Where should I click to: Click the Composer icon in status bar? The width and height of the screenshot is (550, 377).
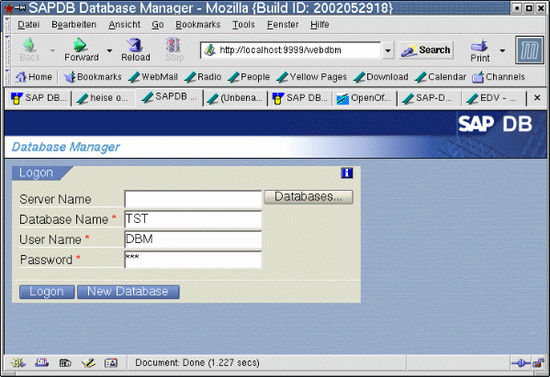(88, 363)
